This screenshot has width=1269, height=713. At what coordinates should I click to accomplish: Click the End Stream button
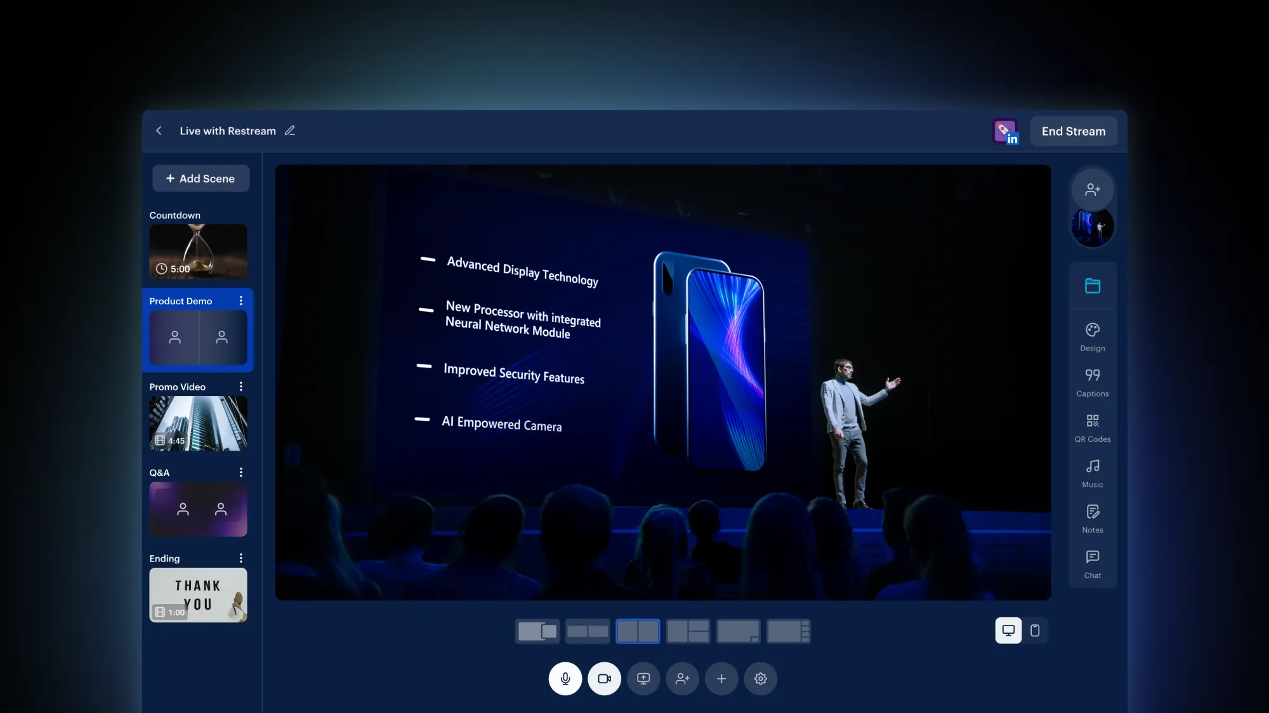[x=1073, y=131]
